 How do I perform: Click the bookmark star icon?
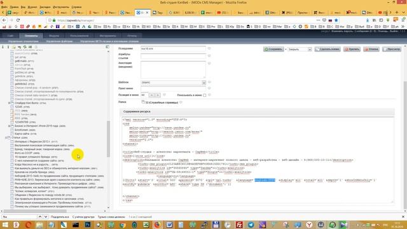point(336,20)
